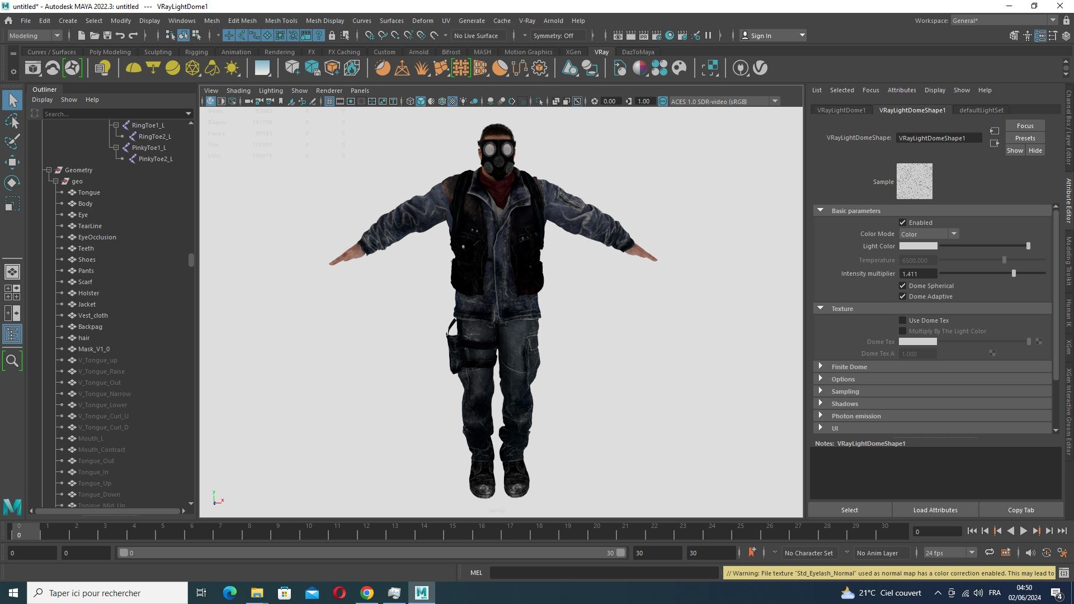Viewport: 1074px width, 604px height.
Task: Click the Focus button in Attribute Editor
Action: tap(1025, 126)
